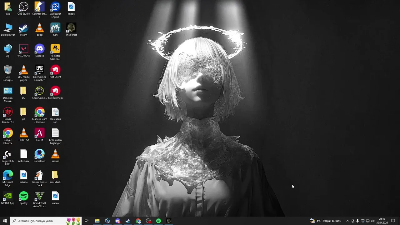
Task: Launch the Raft desktop shortcut
Action: [x=55, y=29]
